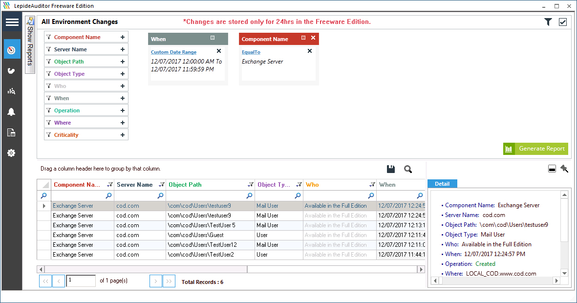Select the row with \com\cod\Users\TestUser12
Image resolution: width=577 pixels, height=303 pixels.
231,245
